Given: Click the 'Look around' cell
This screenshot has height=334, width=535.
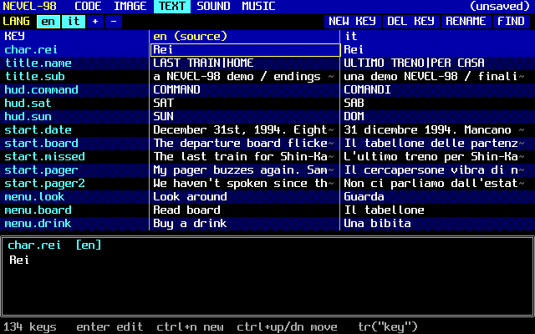Looking at the screenshot, I should tap(245, 197).
